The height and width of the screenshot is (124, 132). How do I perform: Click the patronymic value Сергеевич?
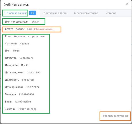tap(26, 58)
